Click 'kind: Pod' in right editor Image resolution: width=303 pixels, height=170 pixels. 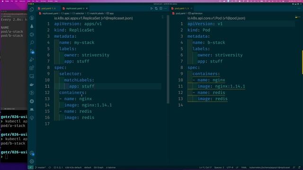click(x=199, y=30)
